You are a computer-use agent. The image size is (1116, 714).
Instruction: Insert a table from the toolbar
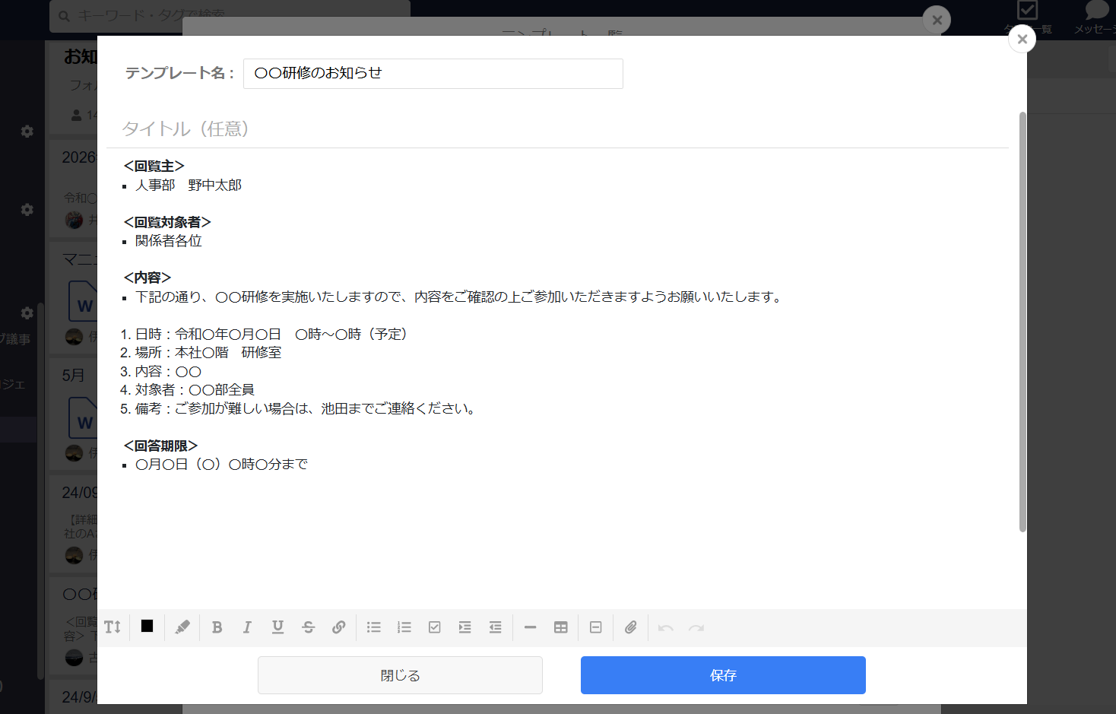(x=561, y=627)
